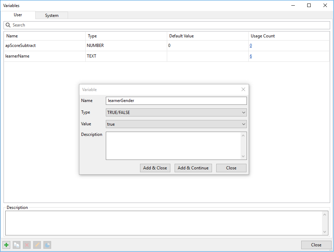Sort by the Type column header
The height and width of the screenshot is (252, 334).
click(x=126, y=36)
